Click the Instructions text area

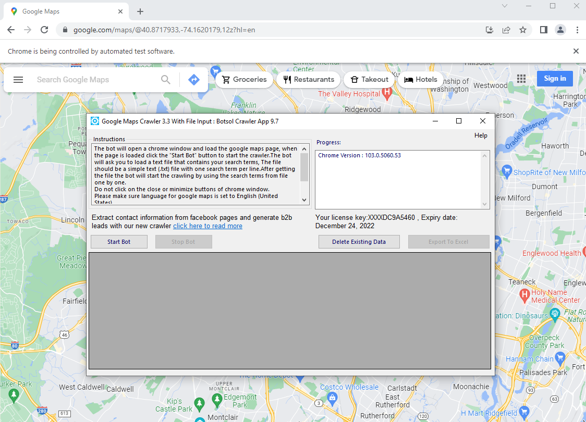tap(196, 174)
